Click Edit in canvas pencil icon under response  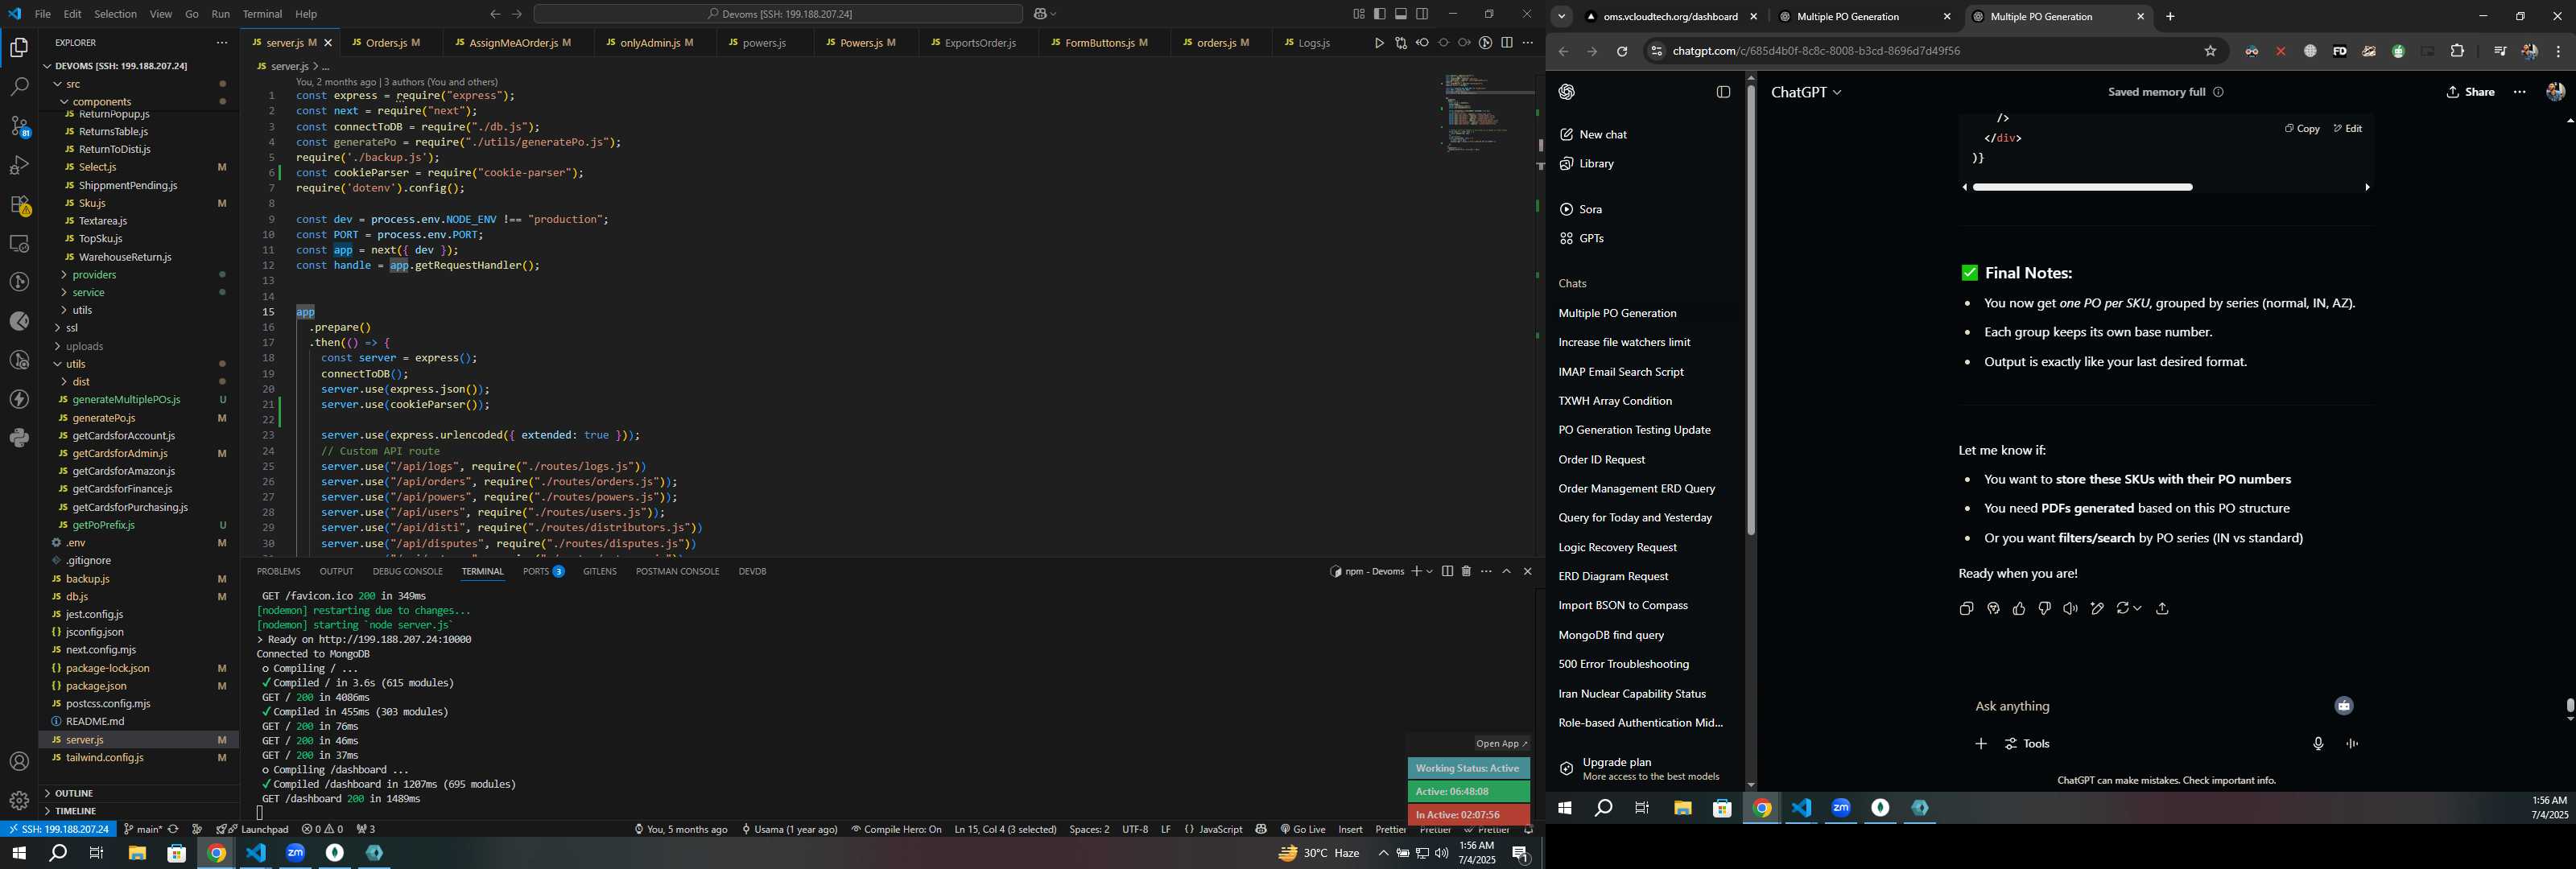pos(2097,608)
